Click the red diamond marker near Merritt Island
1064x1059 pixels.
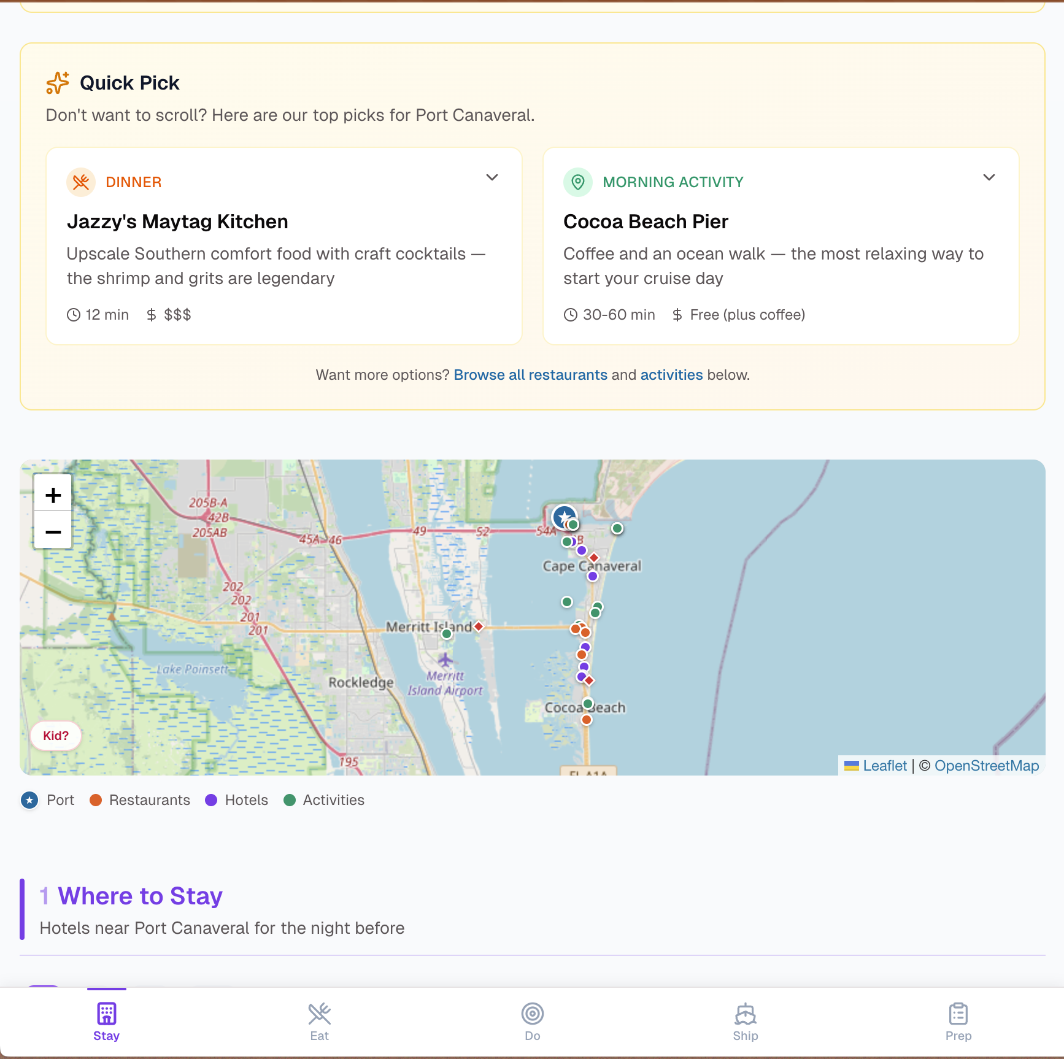point(479,626)
